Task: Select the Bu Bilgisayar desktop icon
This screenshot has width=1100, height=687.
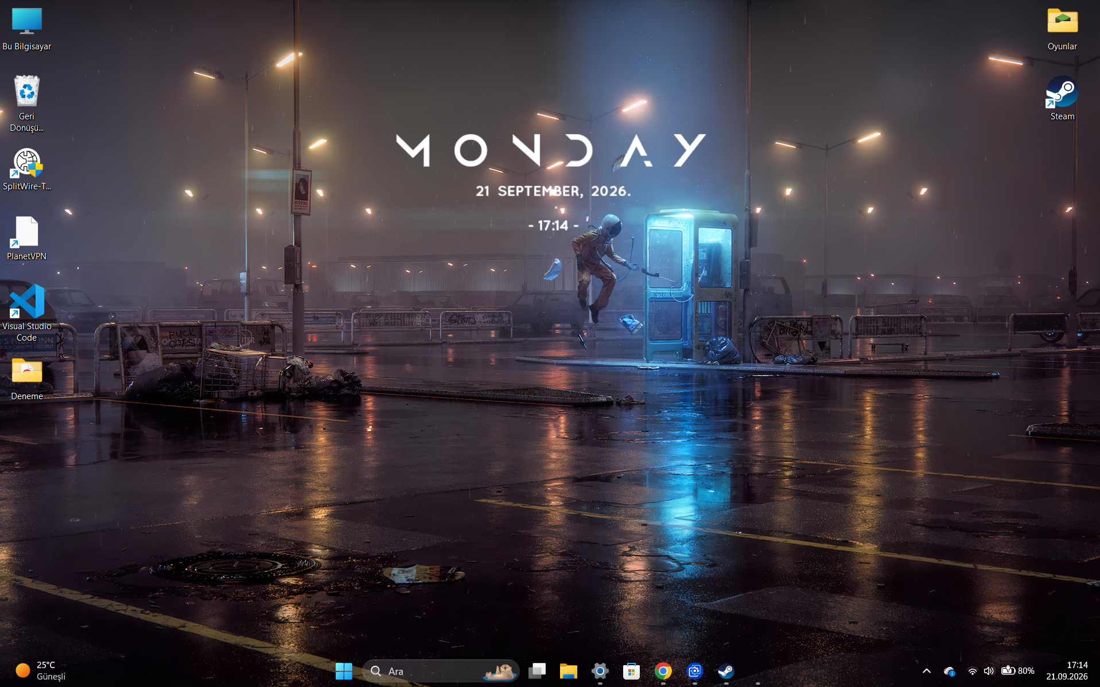Action: (x=27, y=29)
